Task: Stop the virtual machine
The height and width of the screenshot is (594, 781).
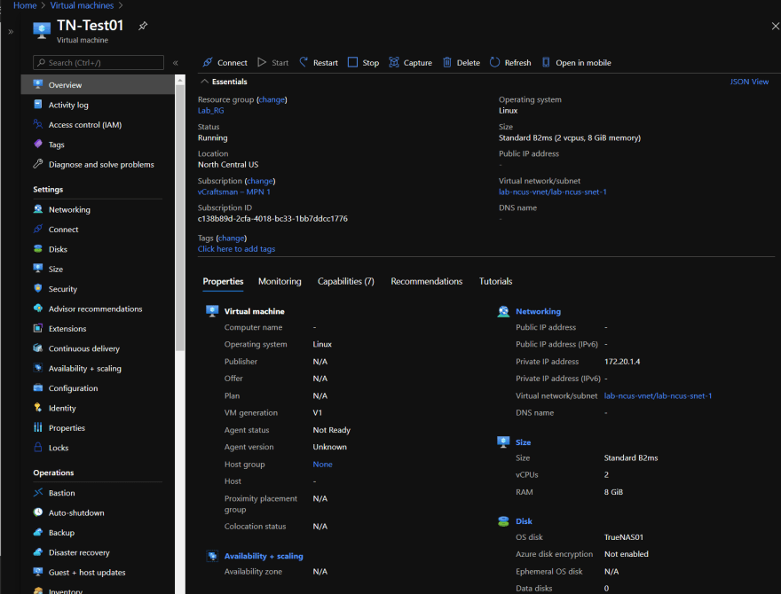Action: 363,63
